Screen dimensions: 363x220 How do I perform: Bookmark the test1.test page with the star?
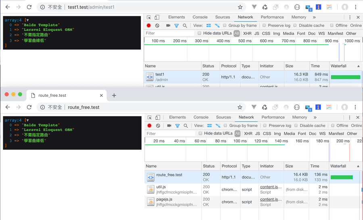click(240, 7)
